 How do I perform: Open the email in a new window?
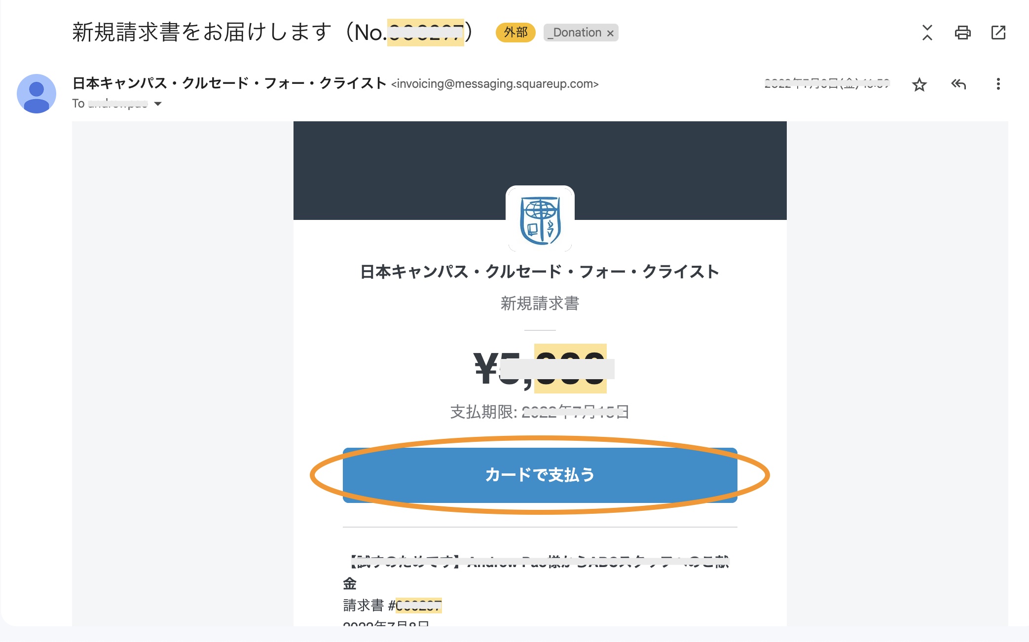(998, 33)
